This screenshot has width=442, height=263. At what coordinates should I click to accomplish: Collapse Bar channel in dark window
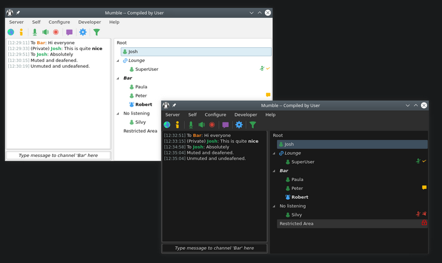pyautogui.click(x=274, y=171)
